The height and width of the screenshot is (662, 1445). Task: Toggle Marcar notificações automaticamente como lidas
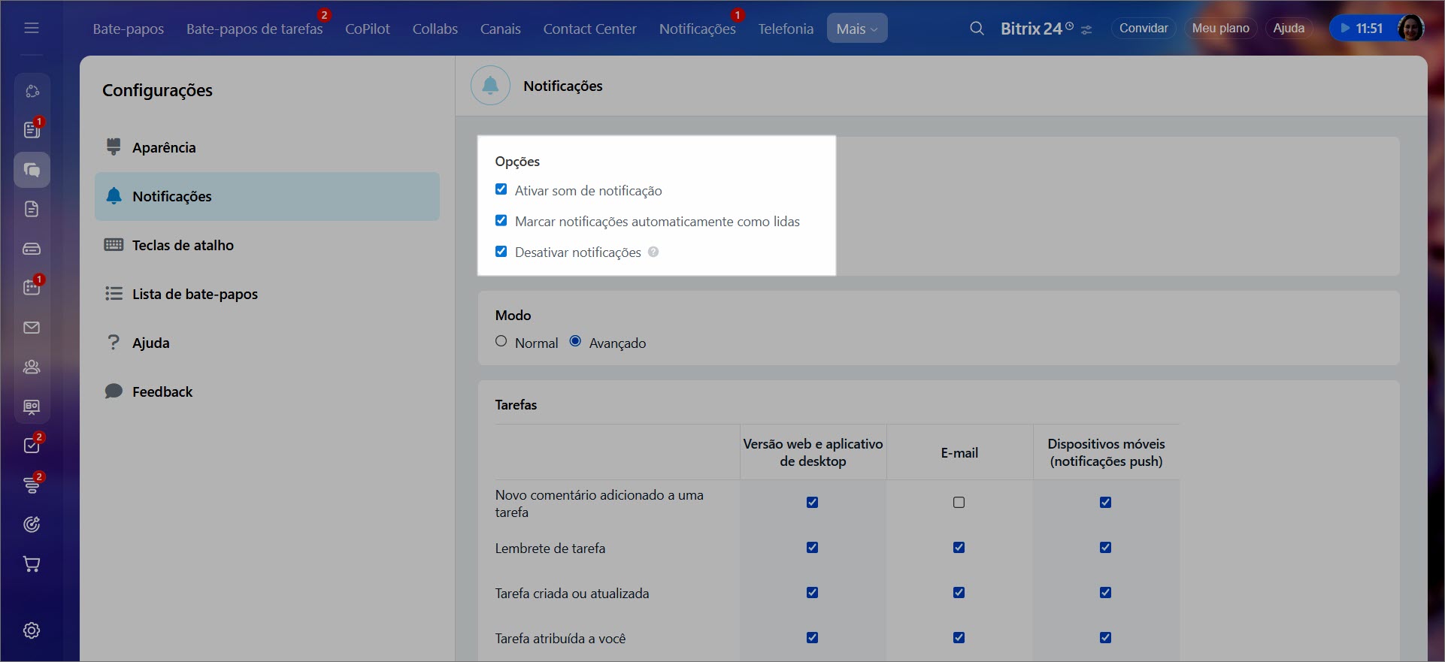[501, 221]
